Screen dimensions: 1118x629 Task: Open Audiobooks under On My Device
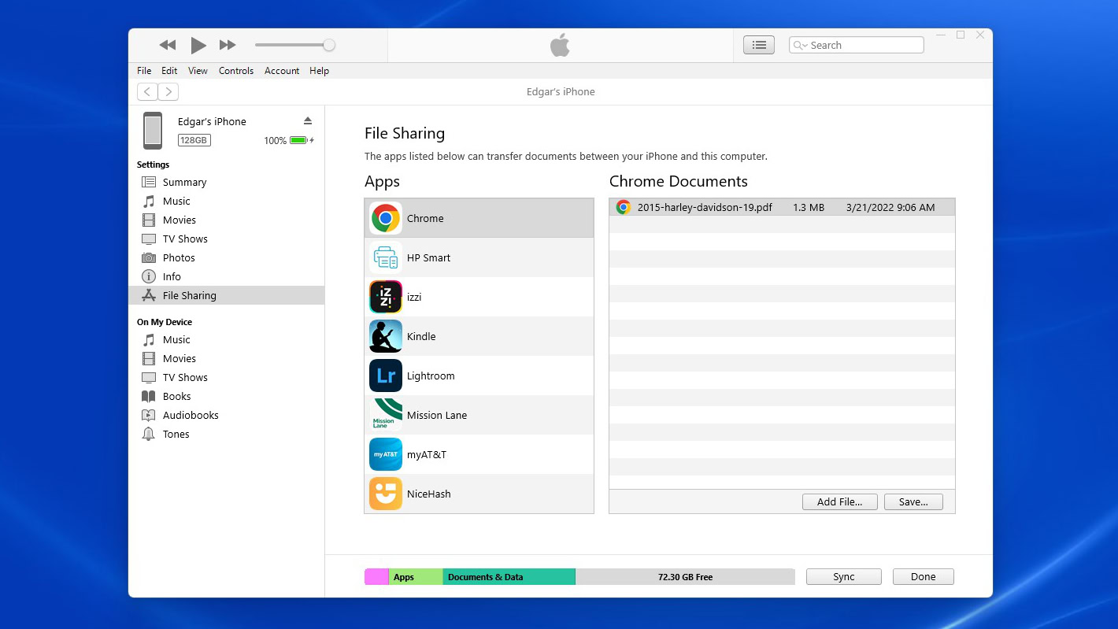[x=191, y=415]
